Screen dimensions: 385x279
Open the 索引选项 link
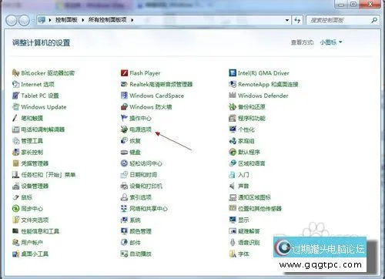coord(140,197)
